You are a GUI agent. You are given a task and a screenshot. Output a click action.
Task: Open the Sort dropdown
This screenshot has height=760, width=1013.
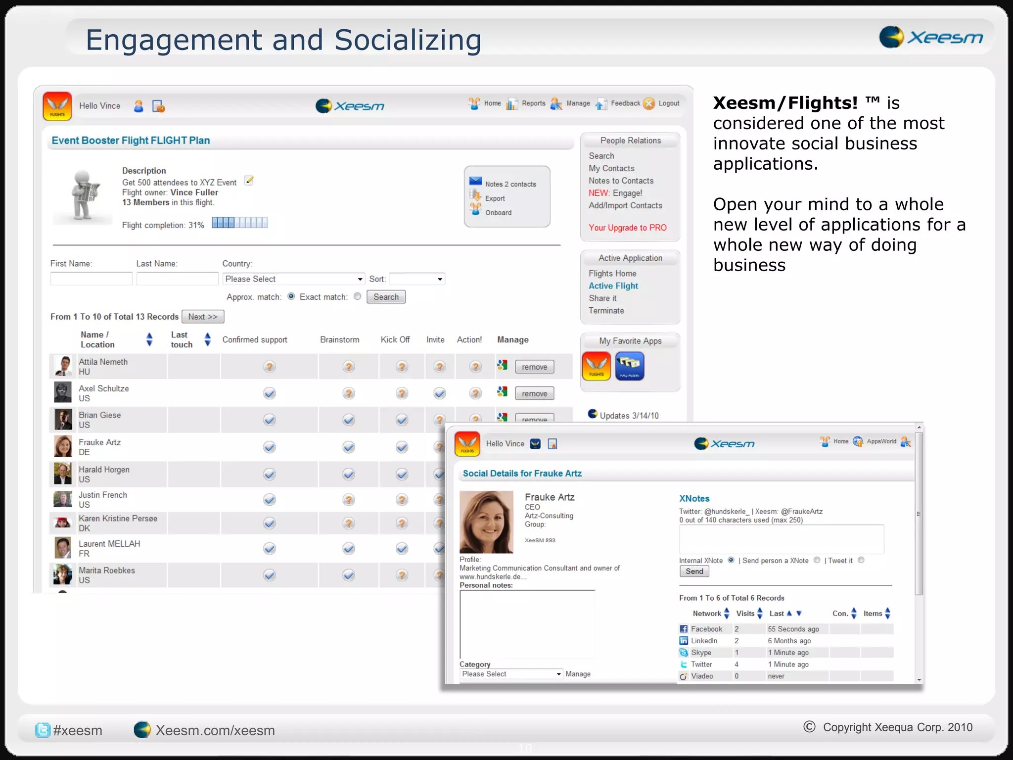(417, 279)
